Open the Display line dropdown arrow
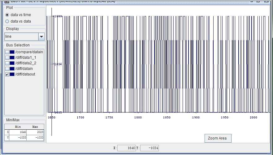Viewport: 273px width, 155px height. click(41, 37)
